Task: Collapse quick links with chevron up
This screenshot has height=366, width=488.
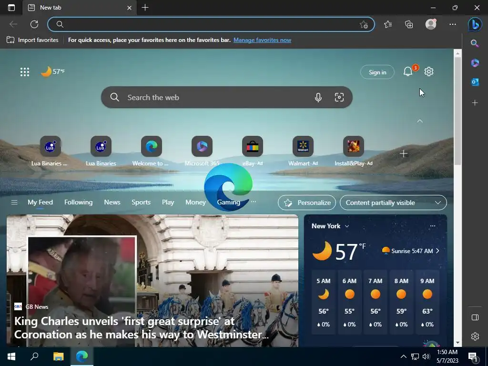Action: pyautogui.click(x=420, y=121)
